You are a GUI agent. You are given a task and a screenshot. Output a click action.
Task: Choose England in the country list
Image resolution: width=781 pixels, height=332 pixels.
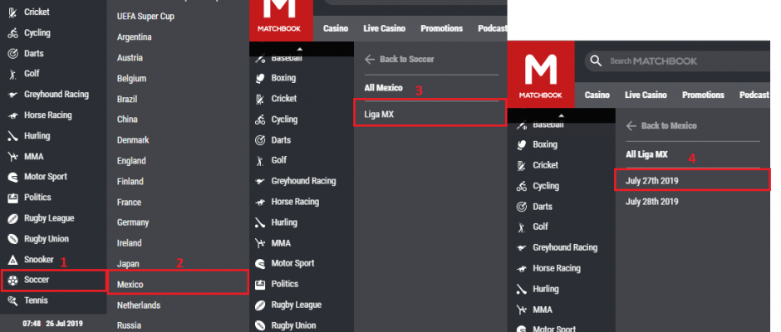click(131, 161)
